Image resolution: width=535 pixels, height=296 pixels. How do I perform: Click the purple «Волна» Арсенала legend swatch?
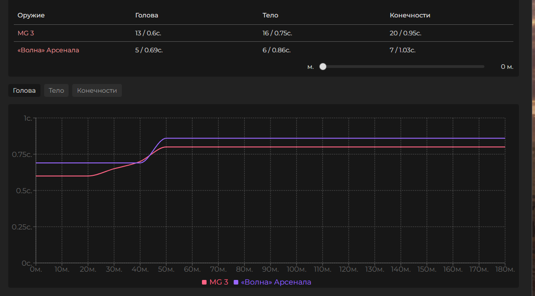(x=236, y=282)
